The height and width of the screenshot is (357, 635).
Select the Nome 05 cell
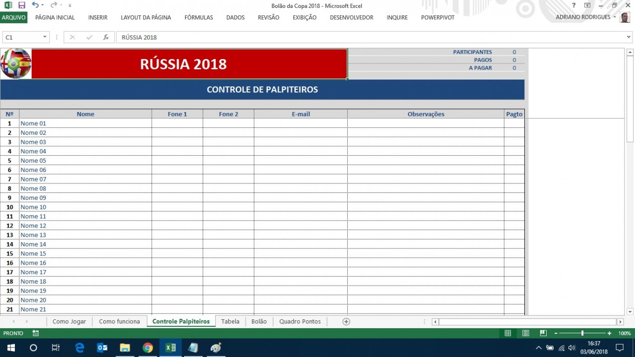[85, 161]
